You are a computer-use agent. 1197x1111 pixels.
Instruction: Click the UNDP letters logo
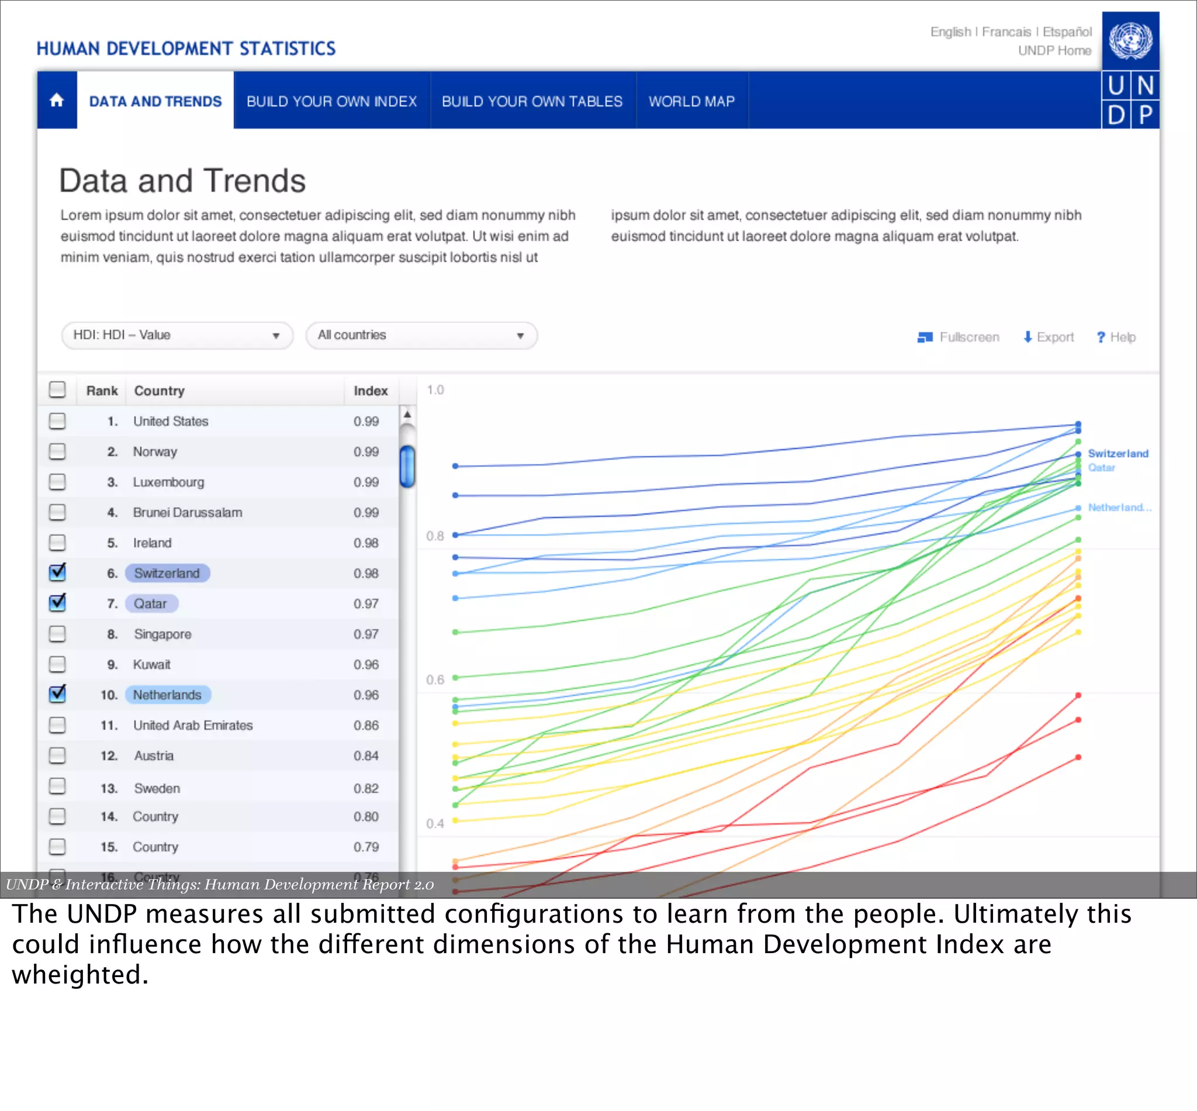[1130, 100]
